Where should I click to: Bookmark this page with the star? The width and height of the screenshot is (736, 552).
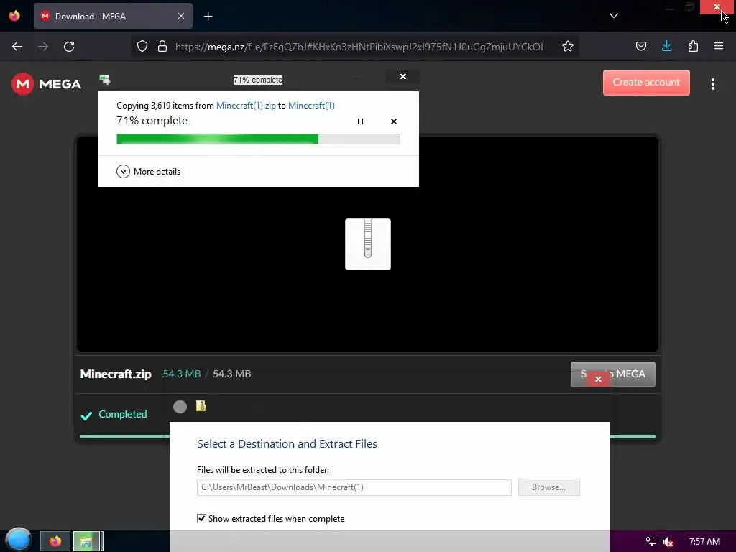(x=568, y=47)
